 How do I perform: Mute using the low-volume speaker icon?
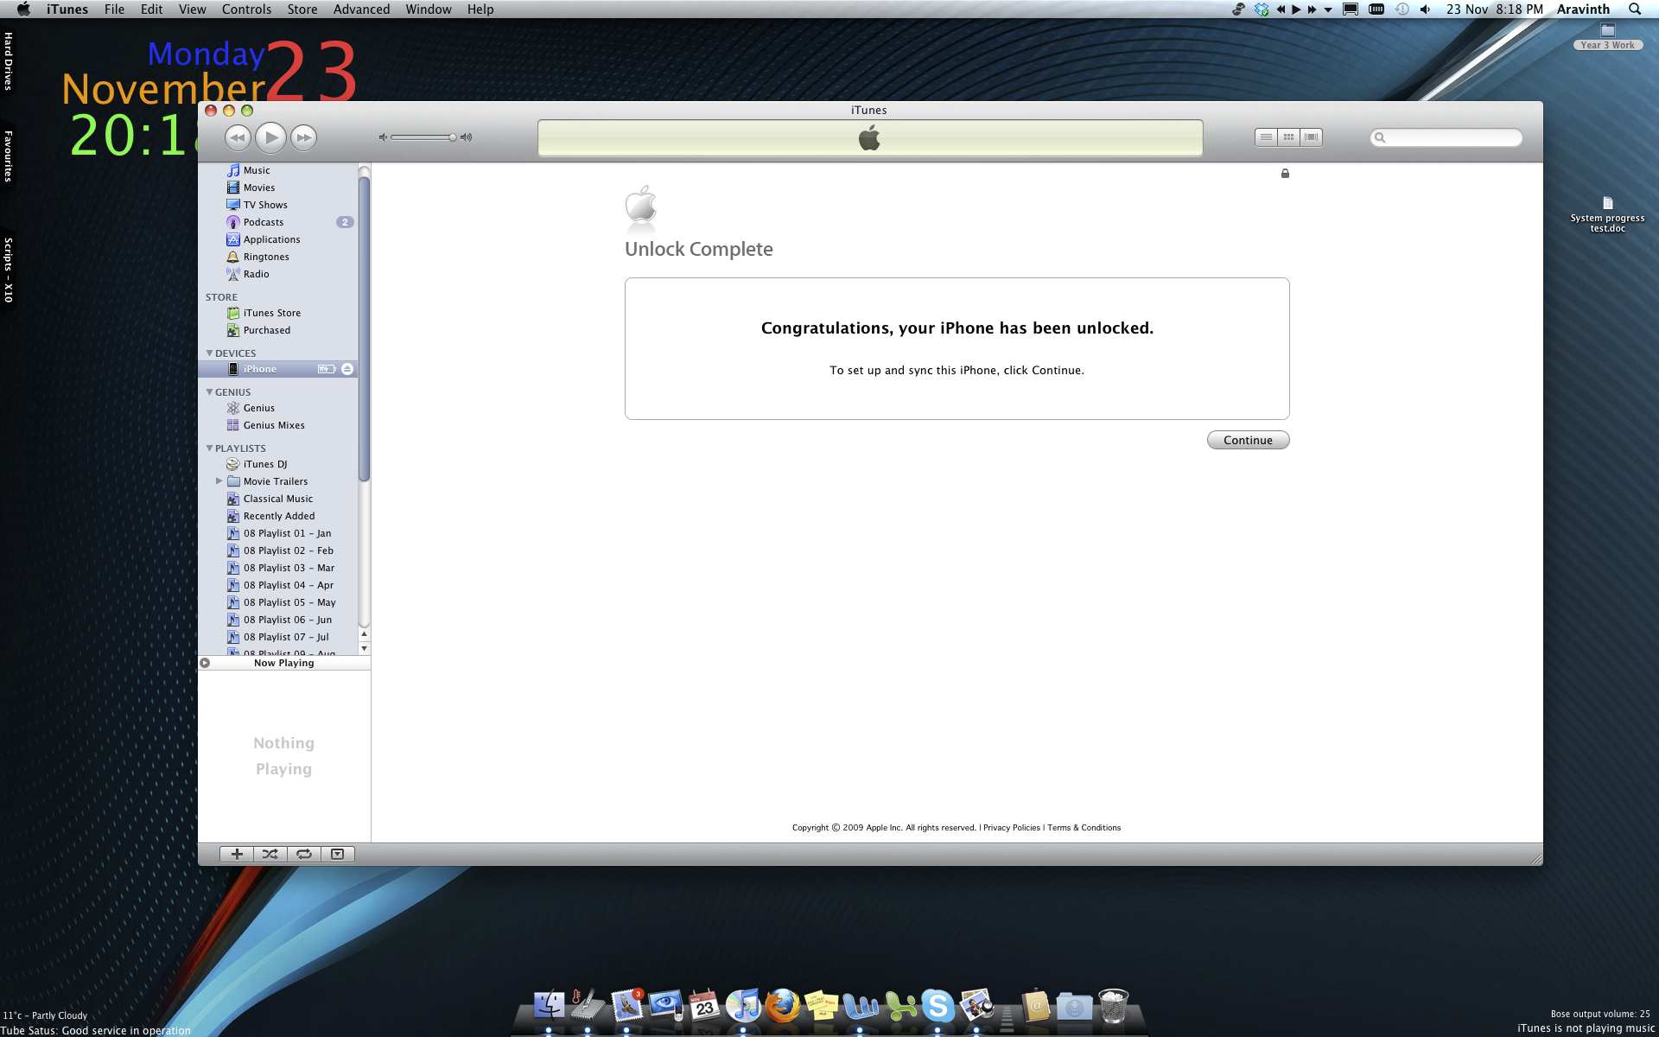tap(383, 137)
